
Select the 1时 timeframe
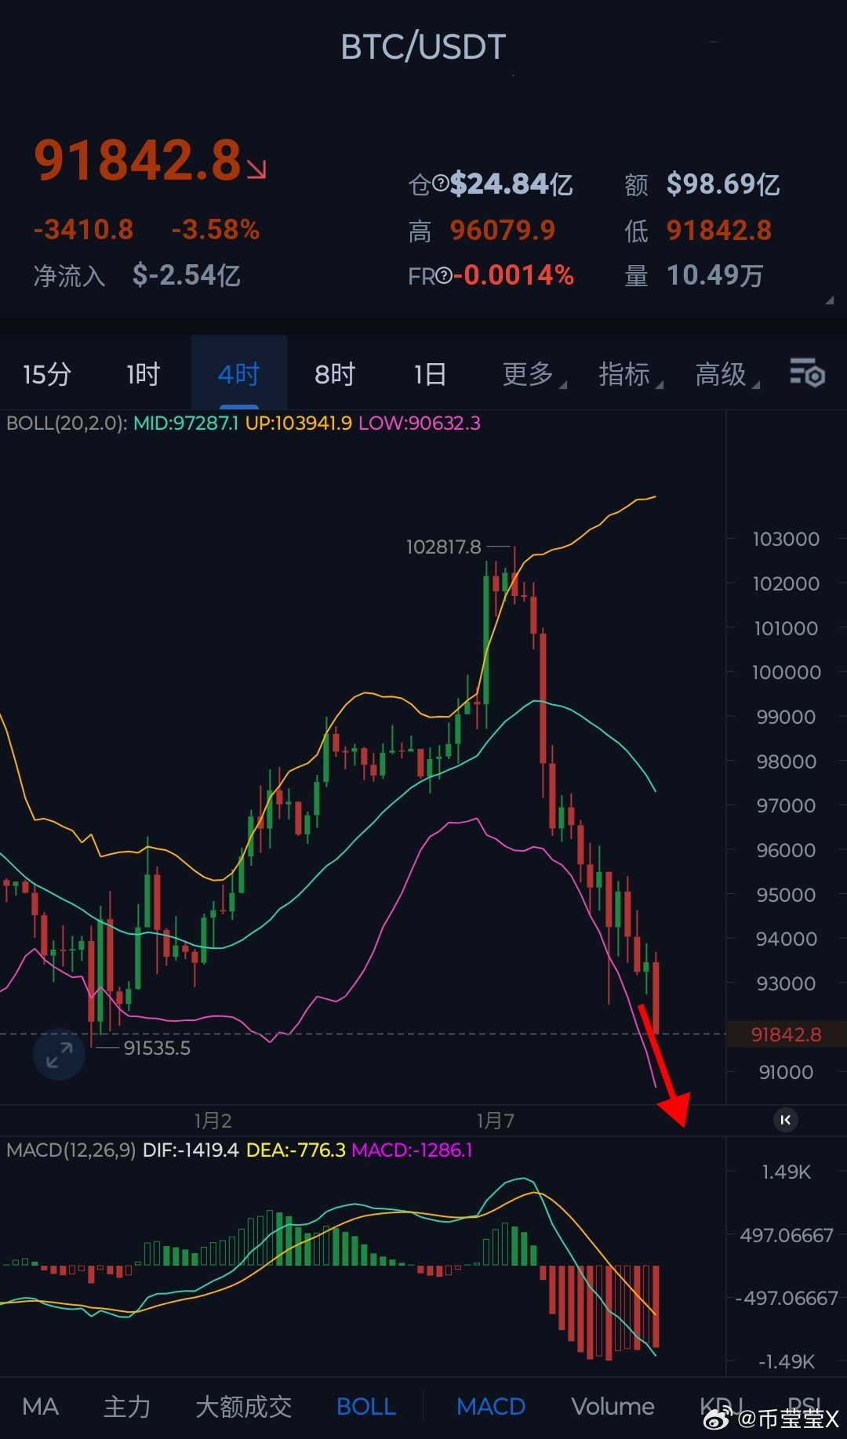143,374
